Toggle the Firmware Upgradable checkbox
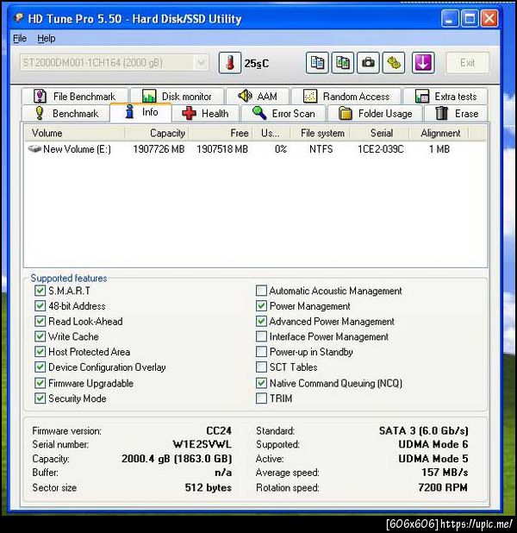The image size is (517, 533). click(x=40, y=383)
